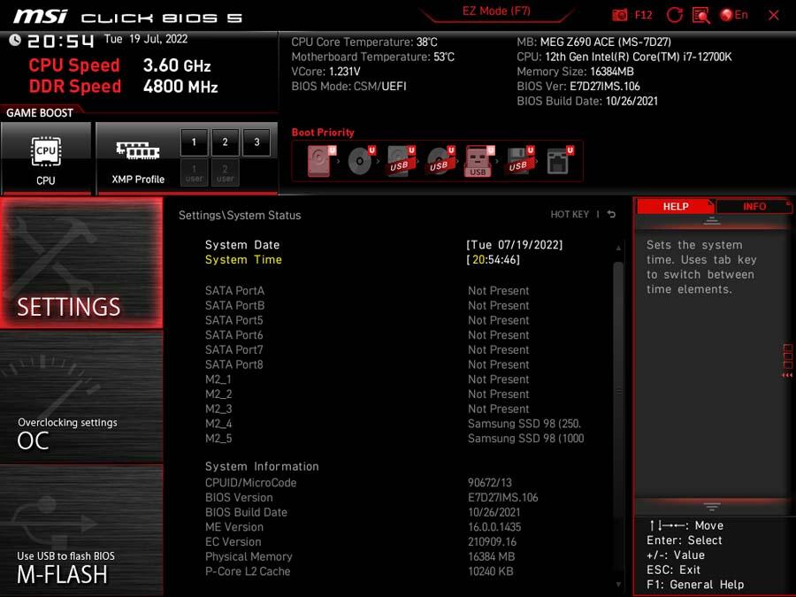Image resolution: width=796 pixels, height=597 pixels.
Task: Select the M2_4 row
Action: click(x=394, y=424)
